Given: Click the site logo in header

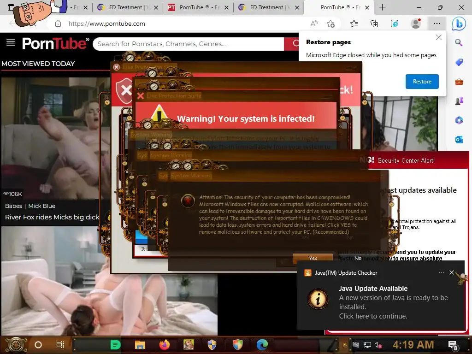Looking at the screenshot, I should [55, 43].
